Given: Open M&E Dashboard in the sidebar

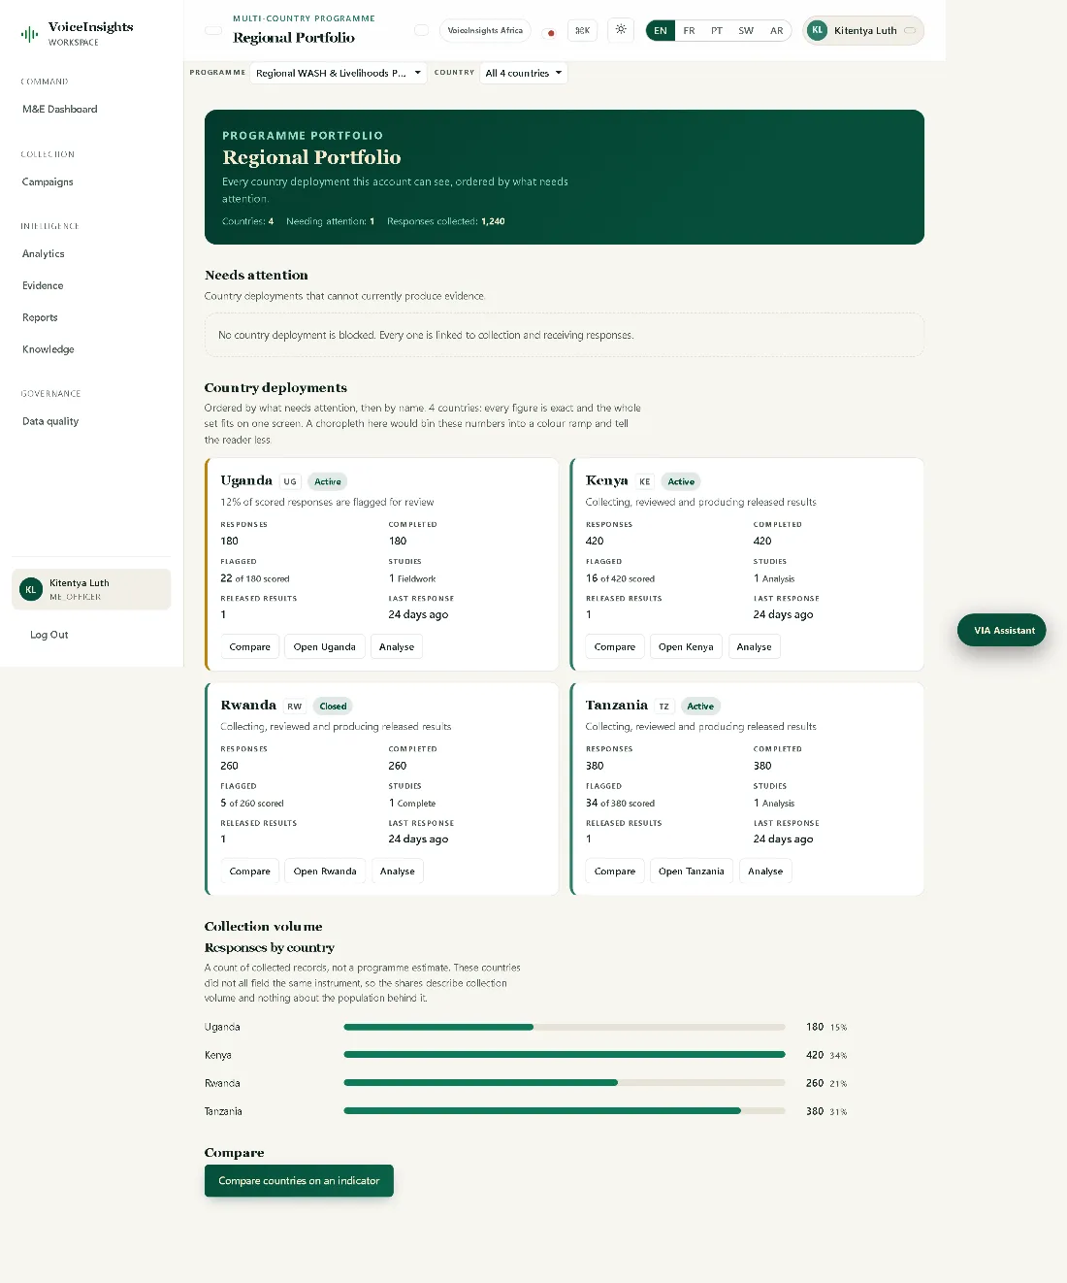Looking at the screenshot, I should tap(60, 110).
